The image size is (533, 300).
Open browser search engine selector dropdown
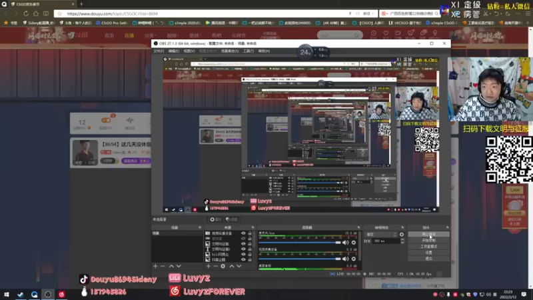[384, 13]
